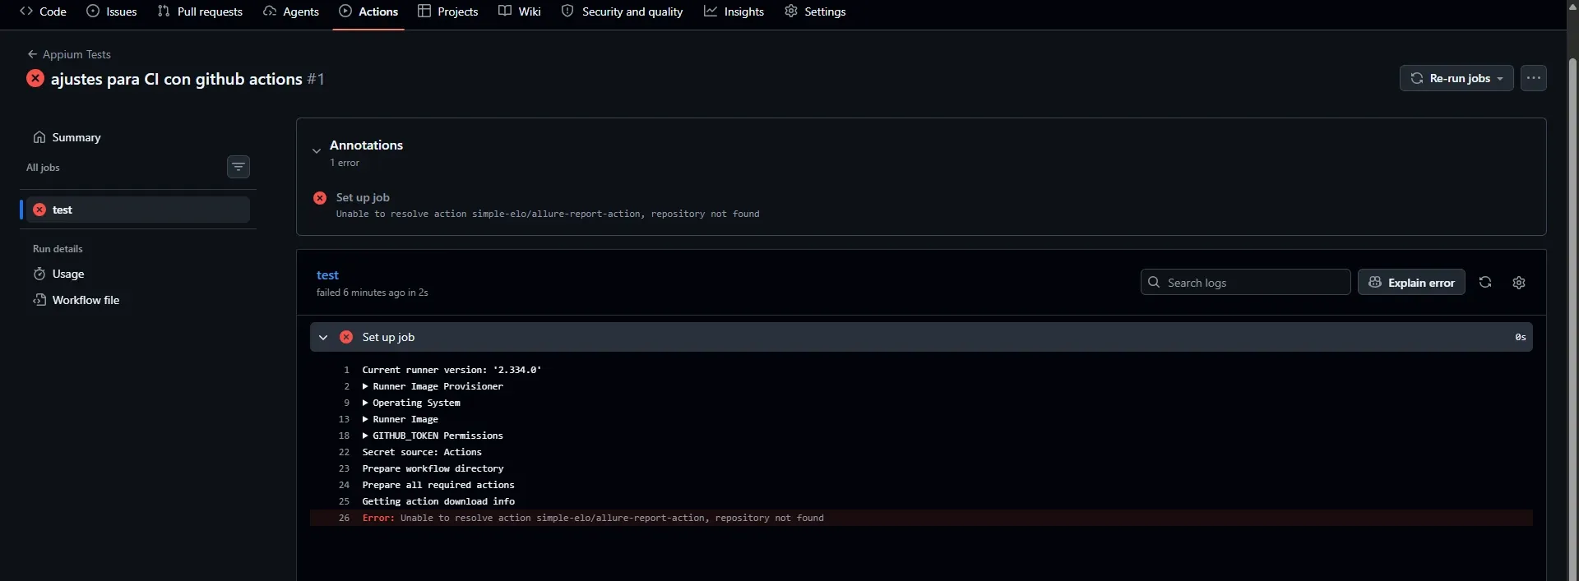
Task: Click the '0s' duration of Set up job
Action: (x=1521, y=337)
